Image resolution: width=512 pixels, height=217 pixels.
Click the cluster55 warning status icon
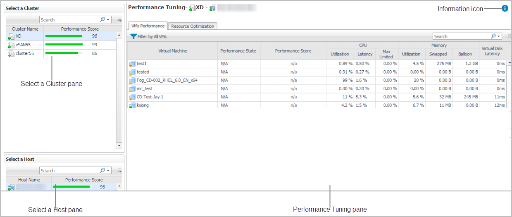tap(11, 54)
